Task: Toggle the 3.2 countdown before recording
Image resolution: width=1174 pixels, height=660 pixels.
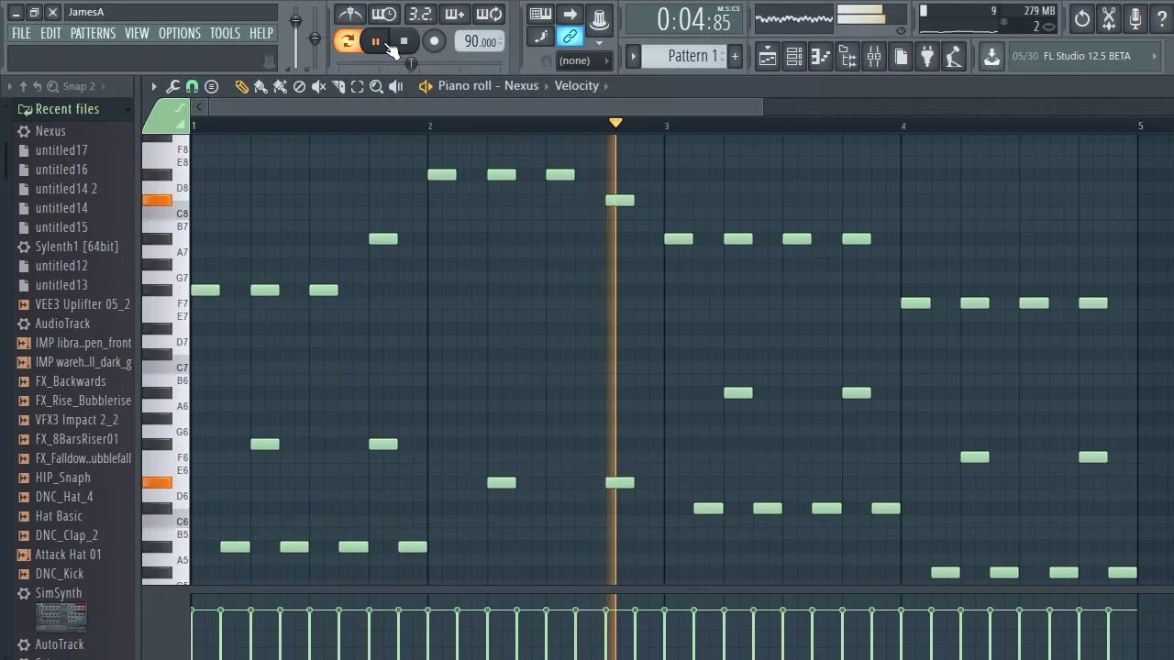Action: [x=419, y=14]
